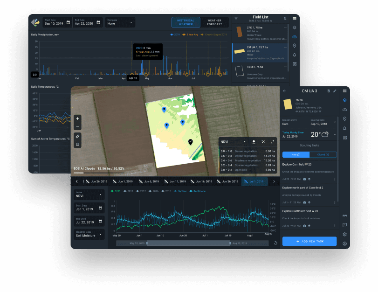Open the split view icon in CM UA 3 sidebar
This screenshot has width=378, height=292.
coord(345,138)
